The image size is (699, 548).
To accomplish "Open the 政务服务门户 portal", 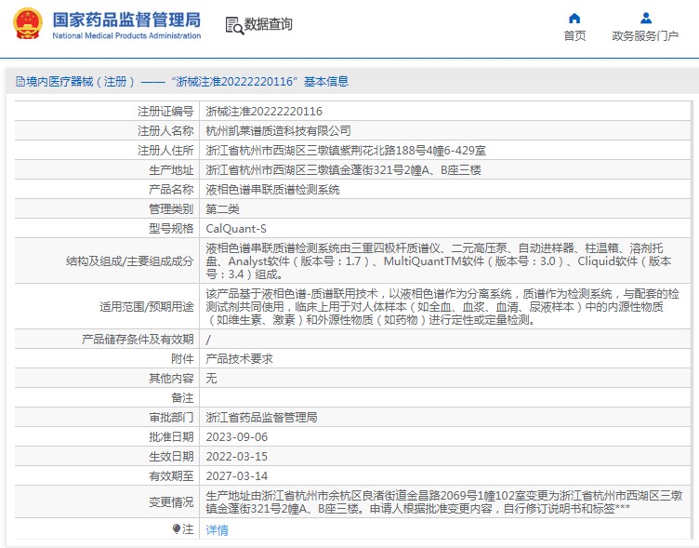I will (645, 36).
